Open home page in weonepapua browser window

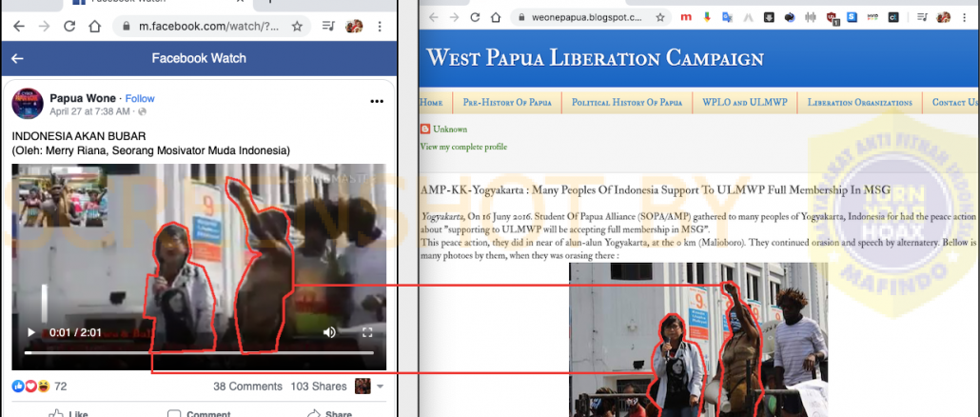point(497,17)
